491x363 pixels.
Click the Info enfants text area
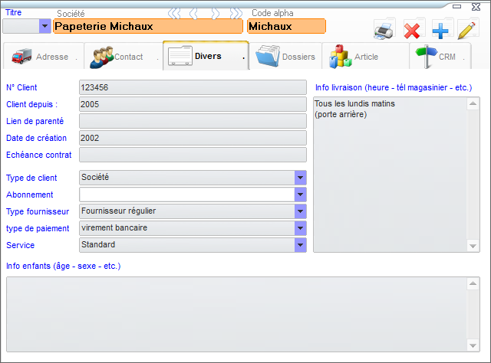click(x=236, y=313)
